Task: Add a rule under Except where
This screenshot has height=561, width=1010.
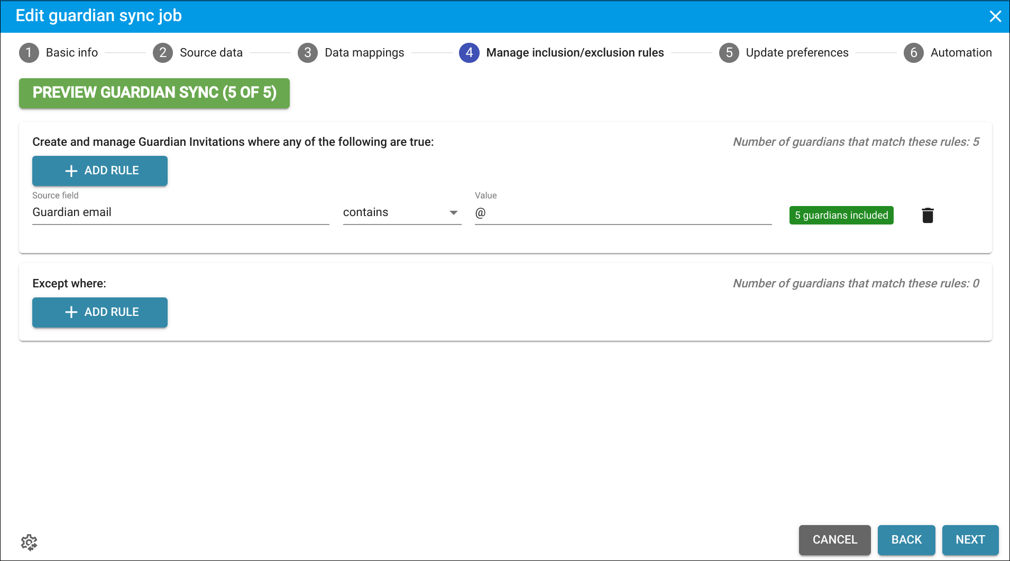Action: point(100,312)
